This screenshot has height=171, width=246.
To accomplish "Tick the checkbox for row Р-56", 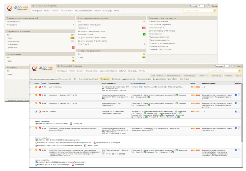I will 30,87.
